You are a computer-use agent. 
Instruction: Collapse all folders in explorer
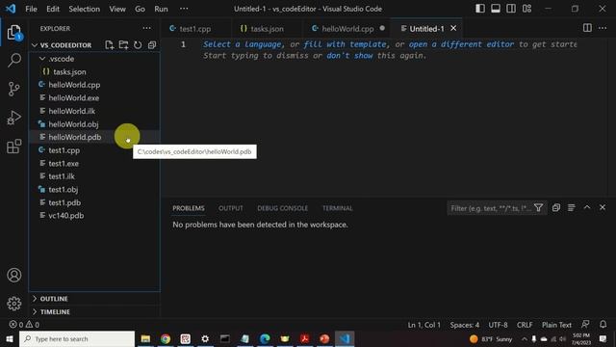coord(152,45)
